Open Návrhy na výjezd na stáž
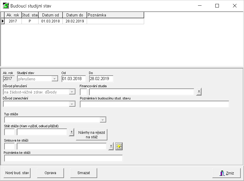Image resolution: width=244 pixels, height=181 pixels. pos(91,135)
